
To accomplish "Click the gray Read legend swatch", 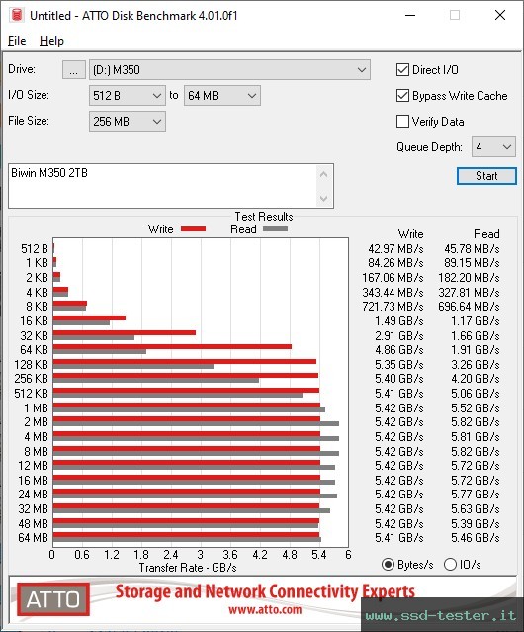I will (x=275, y=228).
